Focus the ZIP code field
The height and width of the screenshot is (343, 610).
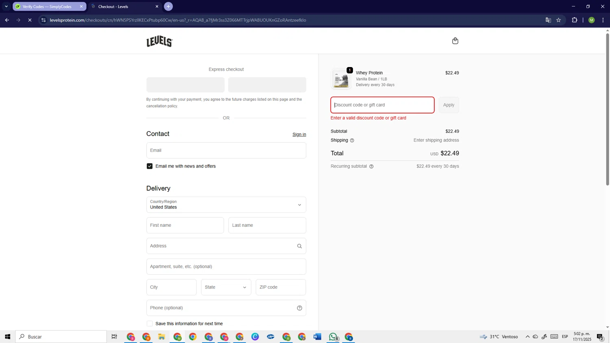(281, 287)
